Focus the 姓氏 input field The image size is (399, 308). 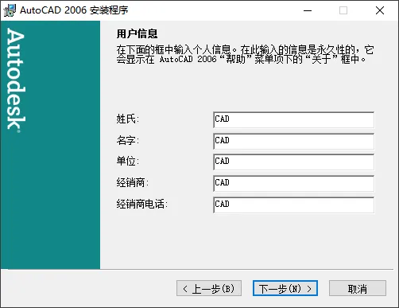click(293, 119)
